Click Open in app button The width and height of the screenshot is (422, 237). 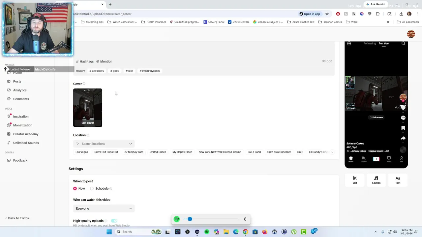[310, 14]
